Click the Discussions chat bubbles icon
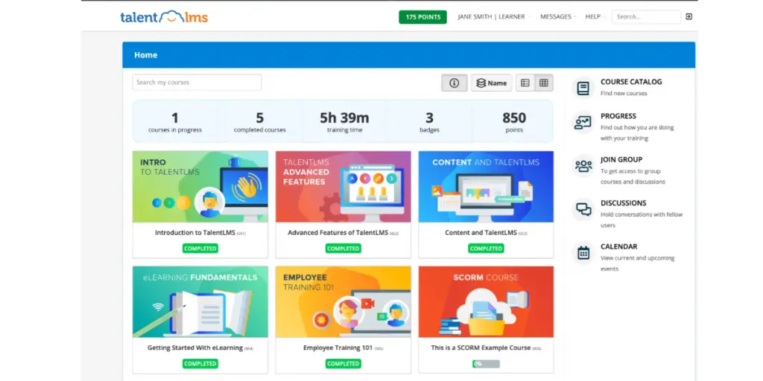This screenshot has height=381, width=763. coord(583,209)
